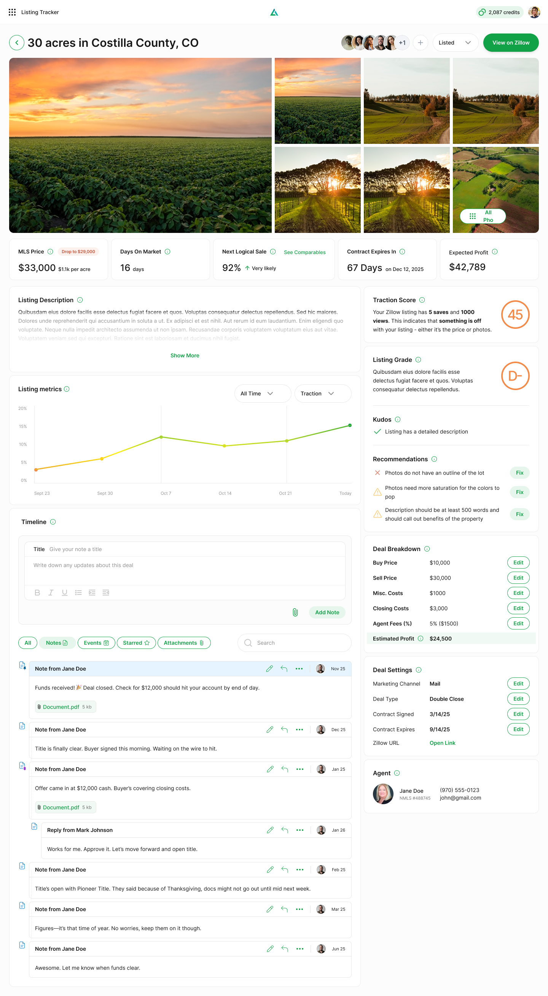The width and height of the screenshot is (548, 996).
Task: Filter timeline by Events
Action: tap(96, 643)
